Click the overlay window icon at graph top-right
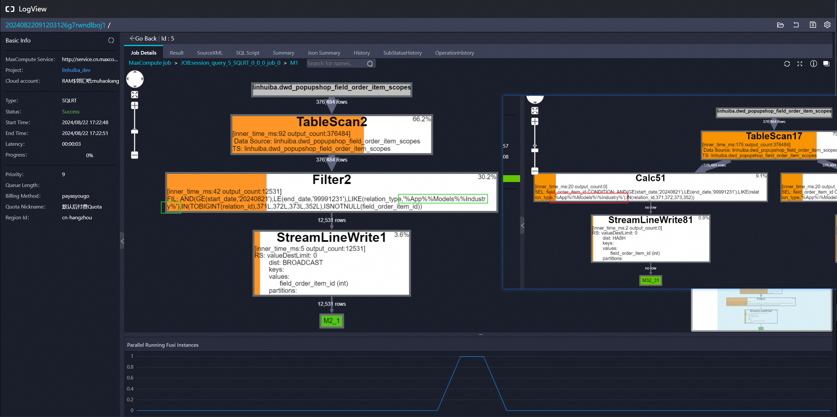Image resolution: width=837 pixels, height=417 pixels. coord(826,64)
